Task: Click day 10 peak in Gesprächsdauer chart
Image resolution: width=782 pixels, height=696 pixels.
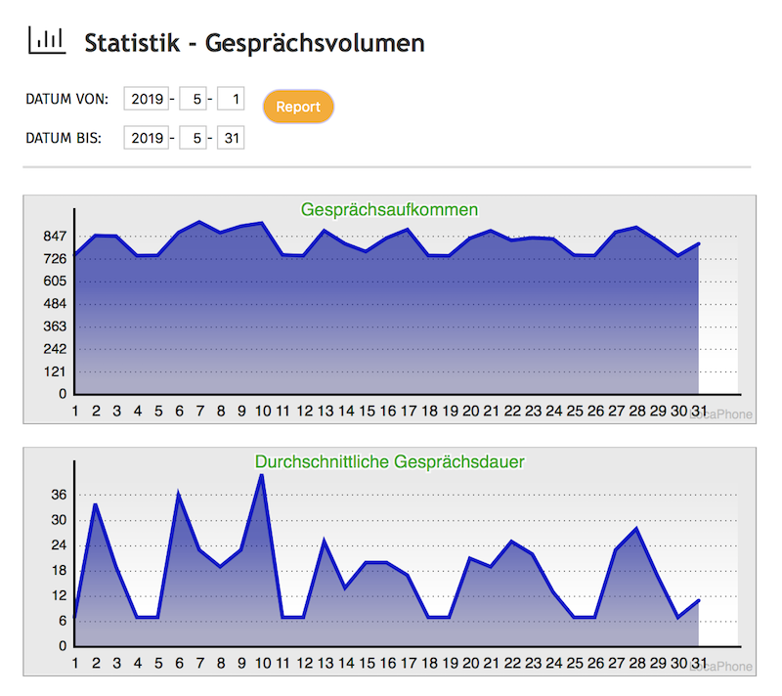Action: [261, 476]
